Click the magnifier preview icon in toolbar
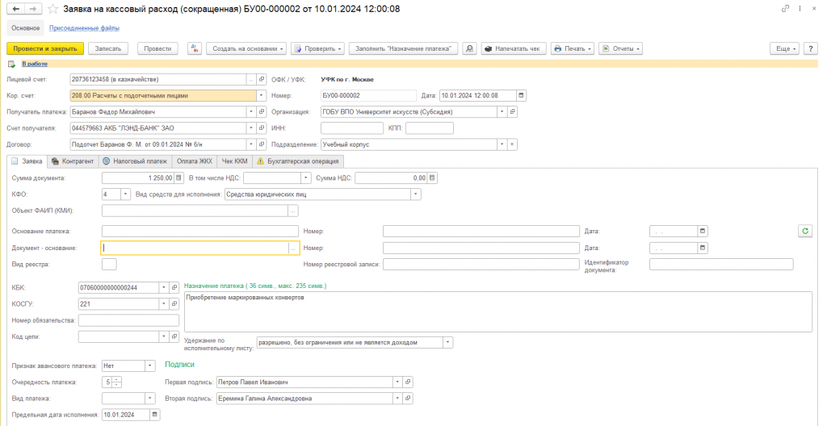Screen dimensions: 827x426 pyautogui.click(x=469, y=48)
